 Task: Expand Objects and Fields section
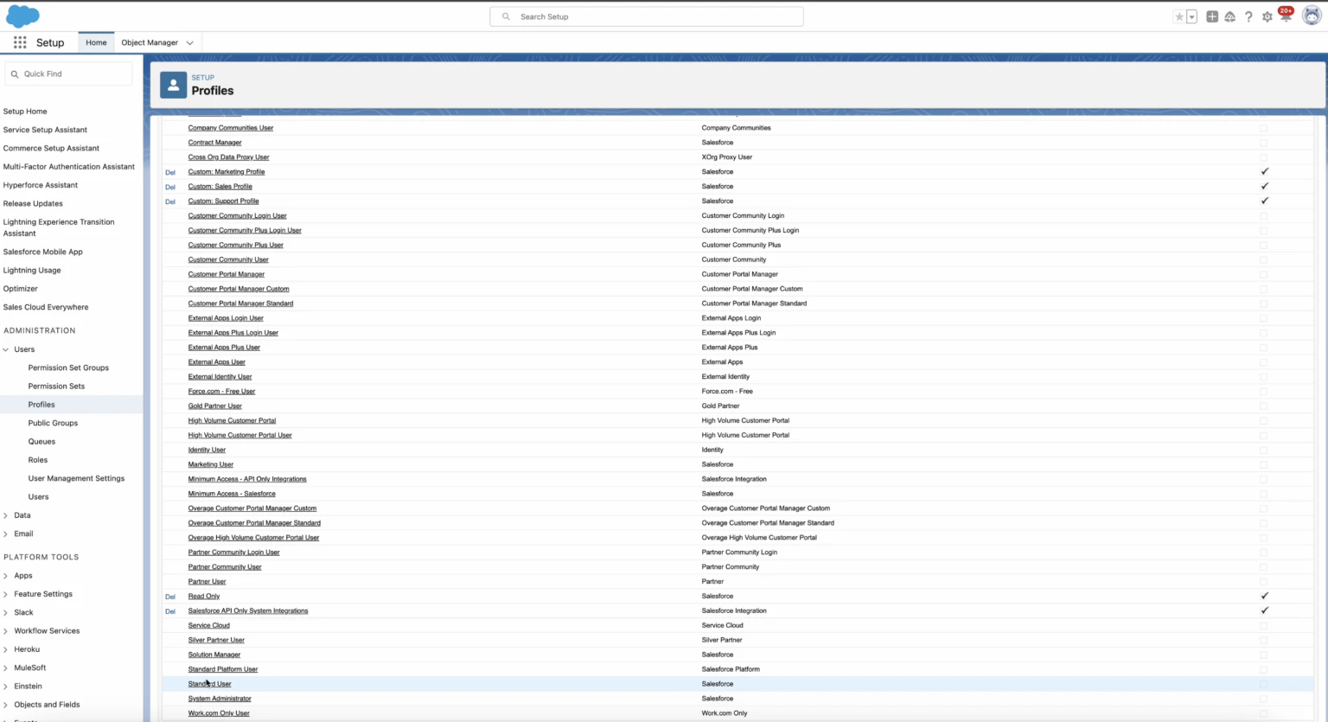tap(6, 705)
